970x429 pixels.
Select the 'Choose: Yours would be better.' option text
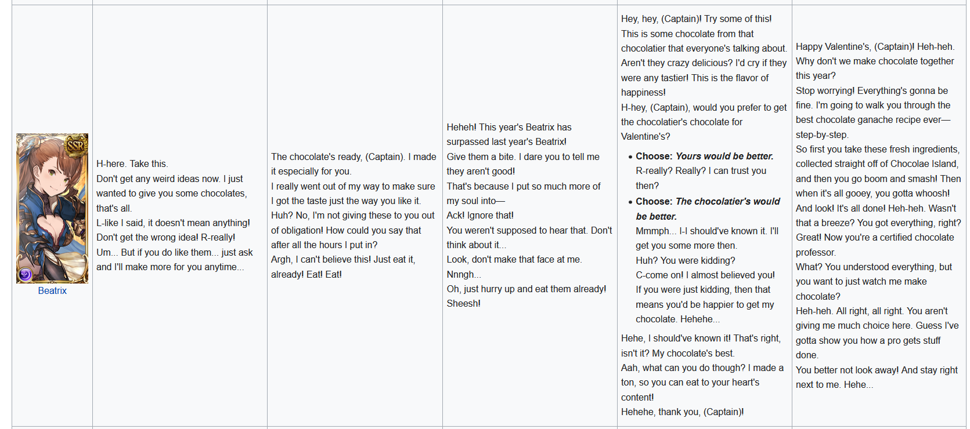(x=704, y=157)
